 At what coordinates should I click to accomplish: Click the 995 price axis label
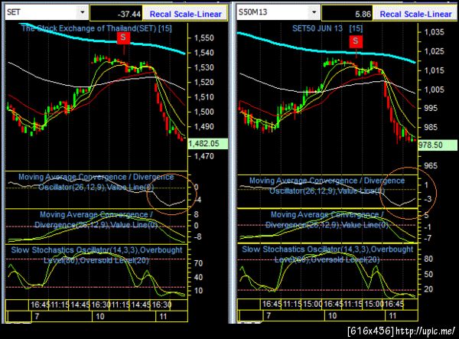[x=430, y=109]
